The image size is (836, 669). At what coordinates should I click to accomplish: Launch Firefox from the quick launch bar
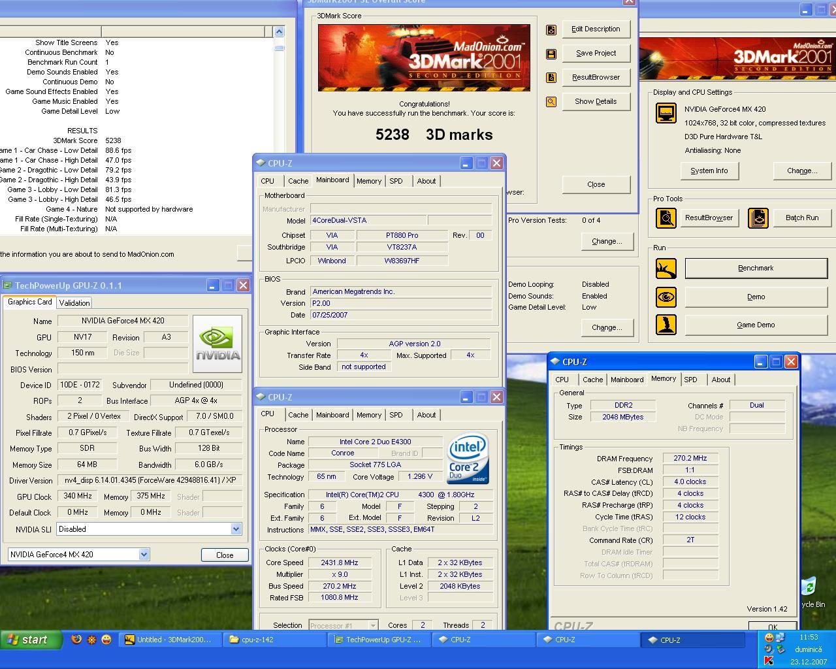point(76,640)
